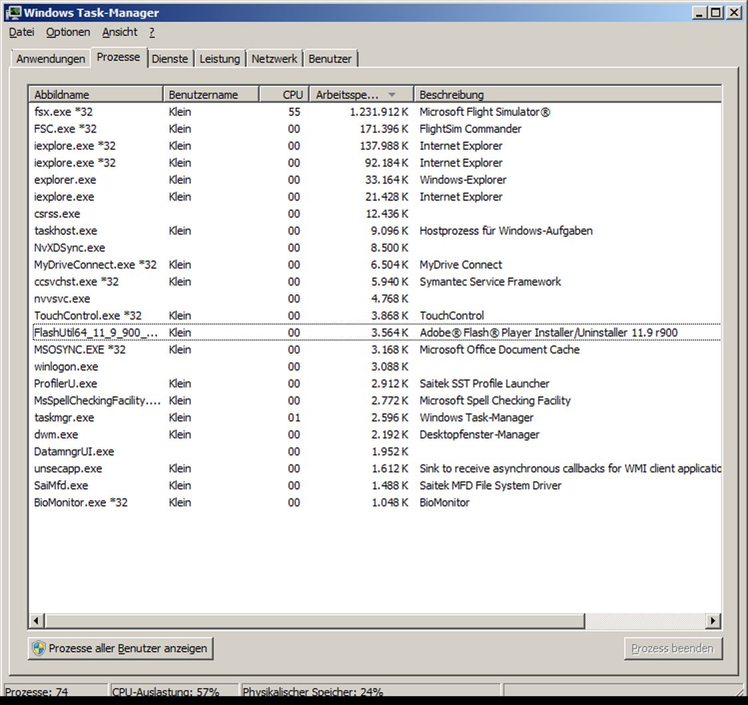The image size is (748, 705).
Task: Sort by the Beschreibung column header
Action: click(x=568, y=95)
